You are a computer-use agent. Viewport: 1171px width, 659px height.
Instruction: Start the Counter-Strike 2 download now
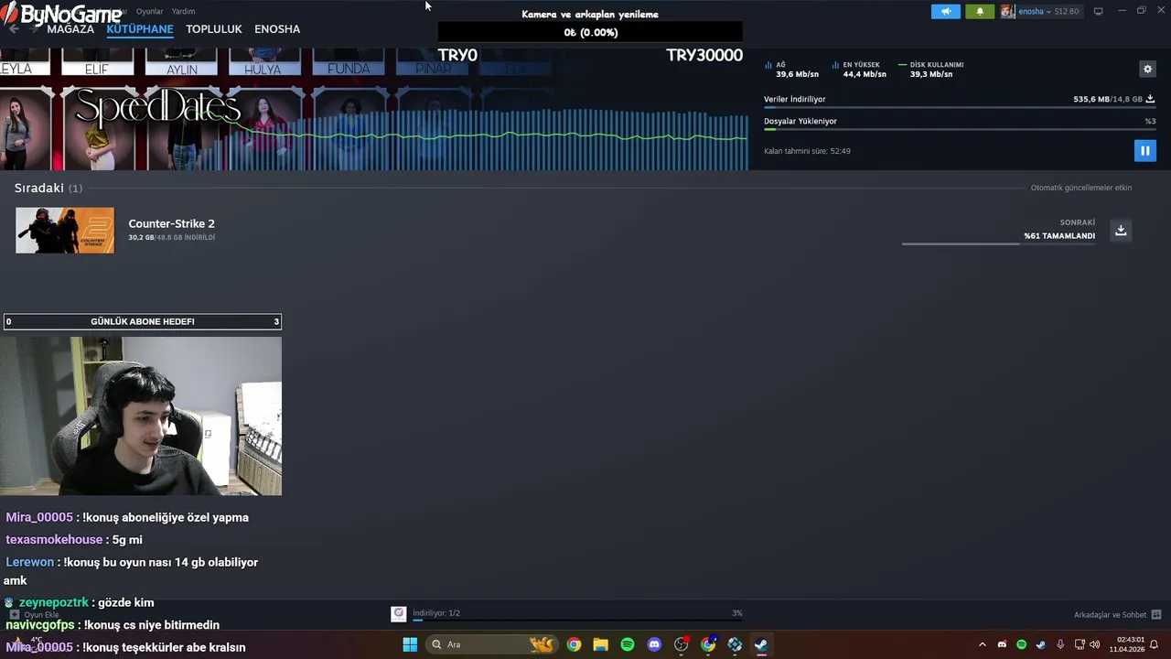click(x=1121, y=230)
